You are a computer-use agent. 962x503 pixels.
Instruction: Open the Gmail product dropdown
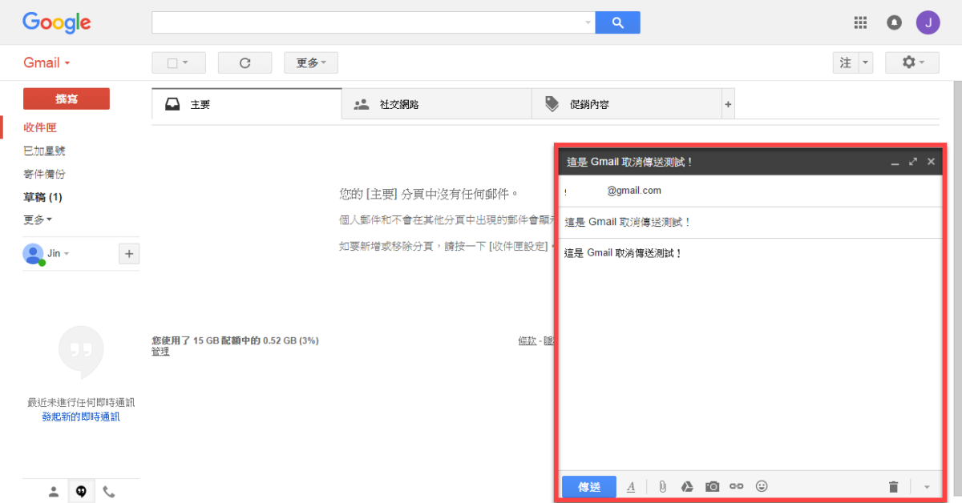[46, 62]
